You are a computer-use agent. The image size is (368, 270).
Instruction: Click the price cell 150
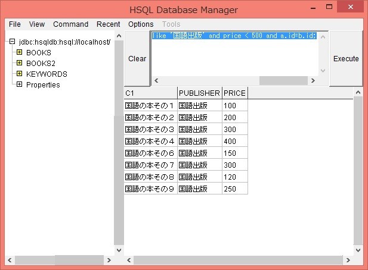234,153
